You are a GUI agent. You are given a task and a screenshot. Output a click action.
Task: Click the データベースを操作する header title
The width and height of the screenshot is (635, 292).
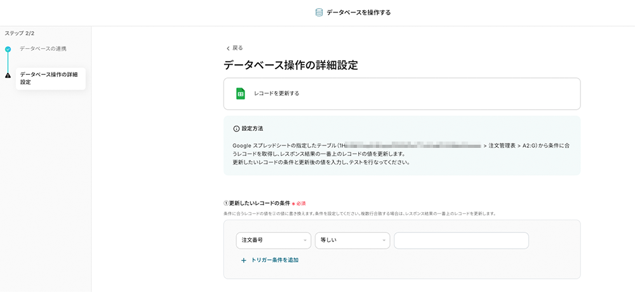click(x=358, y=12)
